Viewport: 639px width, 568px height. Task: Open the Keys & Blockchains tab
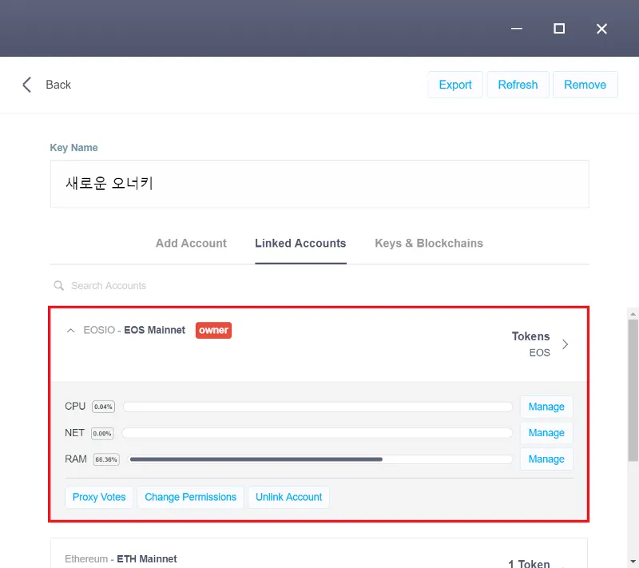(429, 243)
